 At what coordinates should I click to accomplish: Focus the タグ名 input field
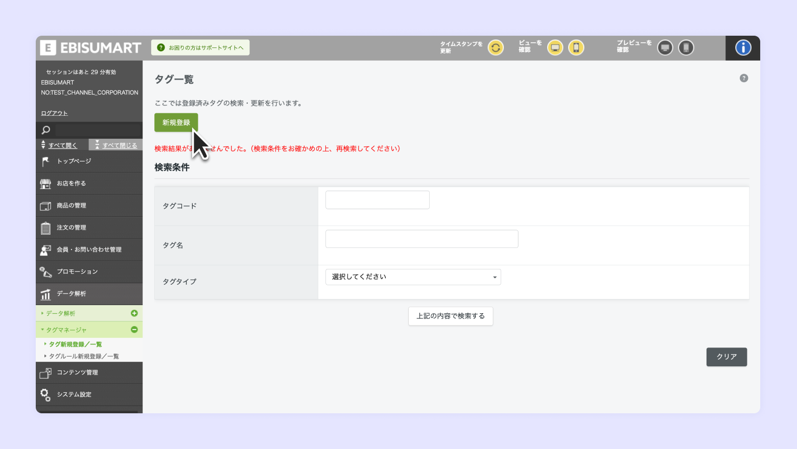(422, 239)
